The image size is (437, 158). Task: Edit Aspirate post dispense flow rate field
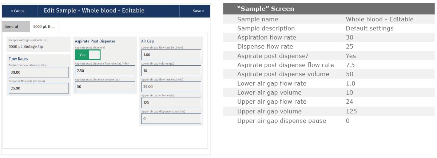tap(105, 71)
